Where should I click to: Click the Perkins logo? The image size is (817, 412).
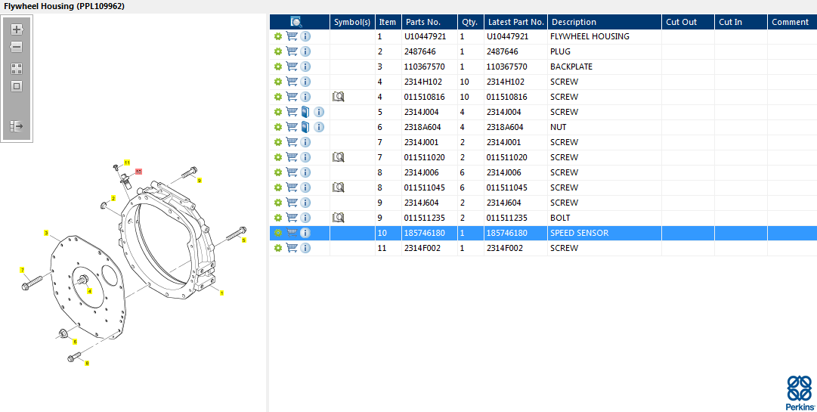[800, 392]
